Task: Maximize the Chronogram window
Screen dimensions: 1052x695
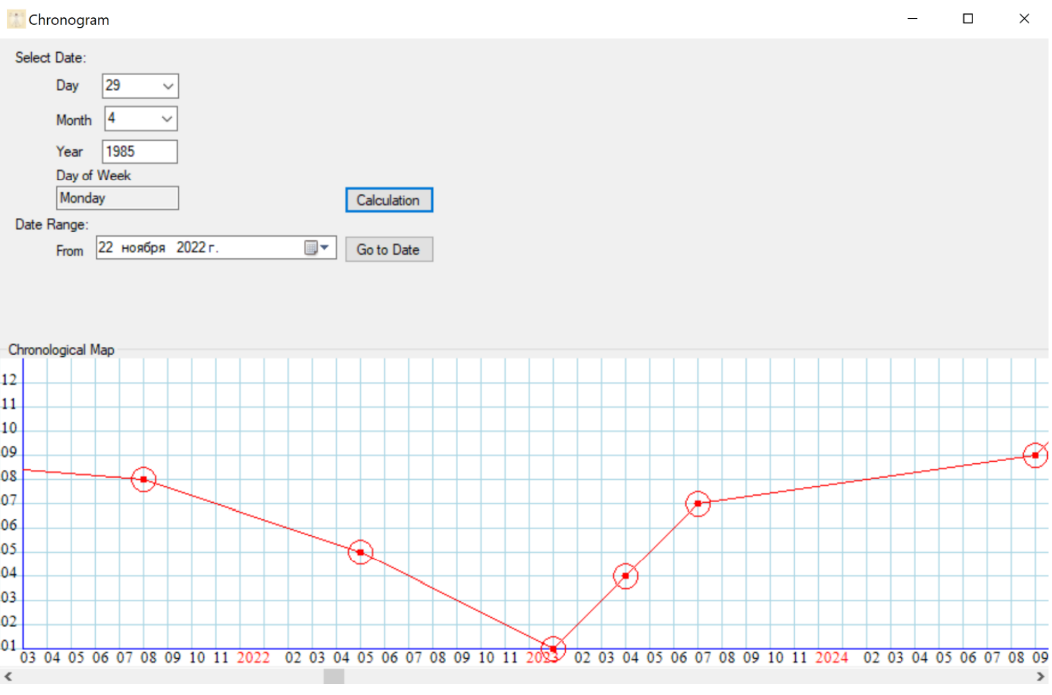Action: [x=968, y=19]
